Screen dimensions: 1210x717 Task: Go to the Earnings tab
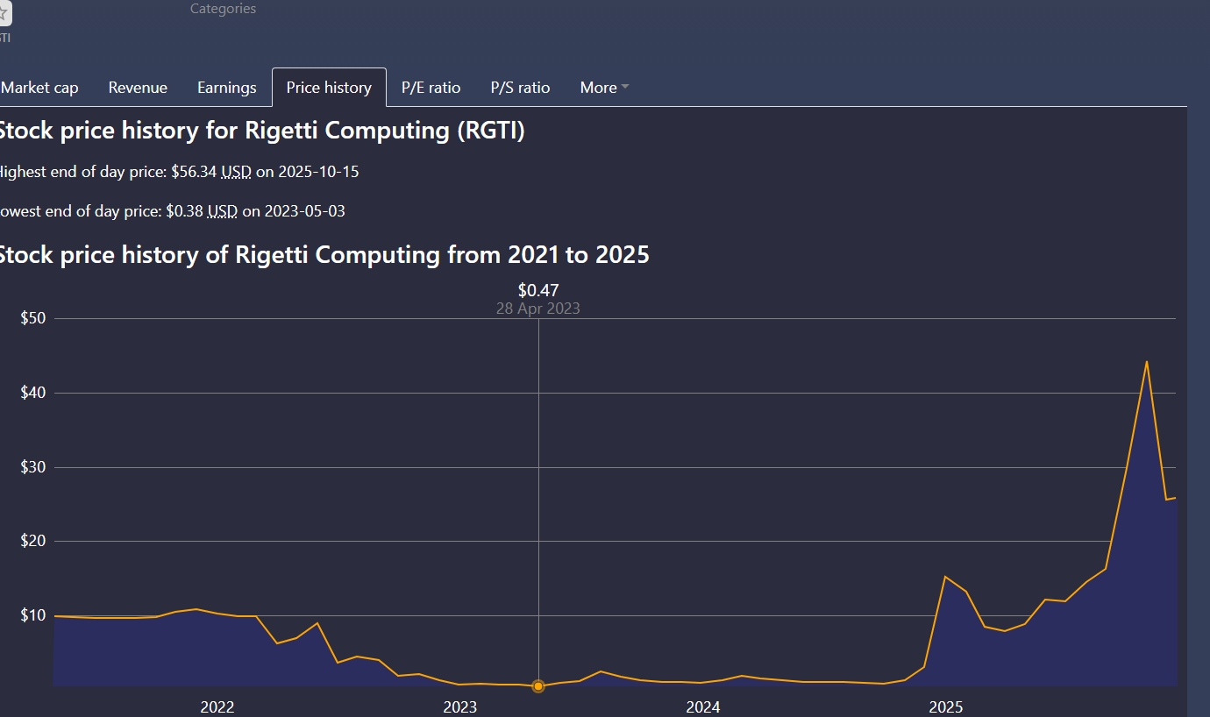point(227,88)
